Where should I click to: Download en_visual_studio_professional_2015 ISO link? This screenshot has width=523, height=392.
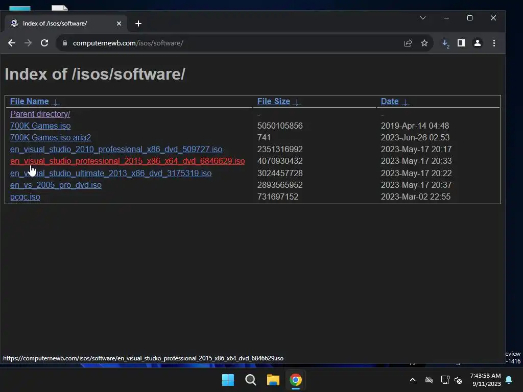(x=127, y=161)
